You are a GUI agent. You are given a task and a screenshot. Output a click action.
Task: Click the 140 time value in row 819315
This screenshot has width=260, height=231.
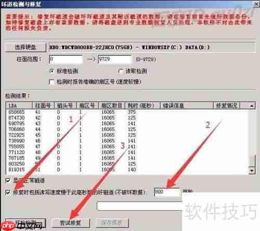(132, 169)
